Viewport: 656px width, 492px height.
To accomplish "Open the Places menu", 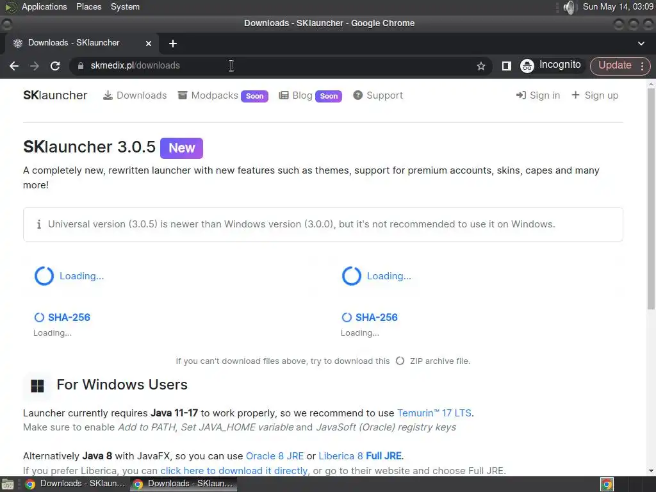I will 88,7.
